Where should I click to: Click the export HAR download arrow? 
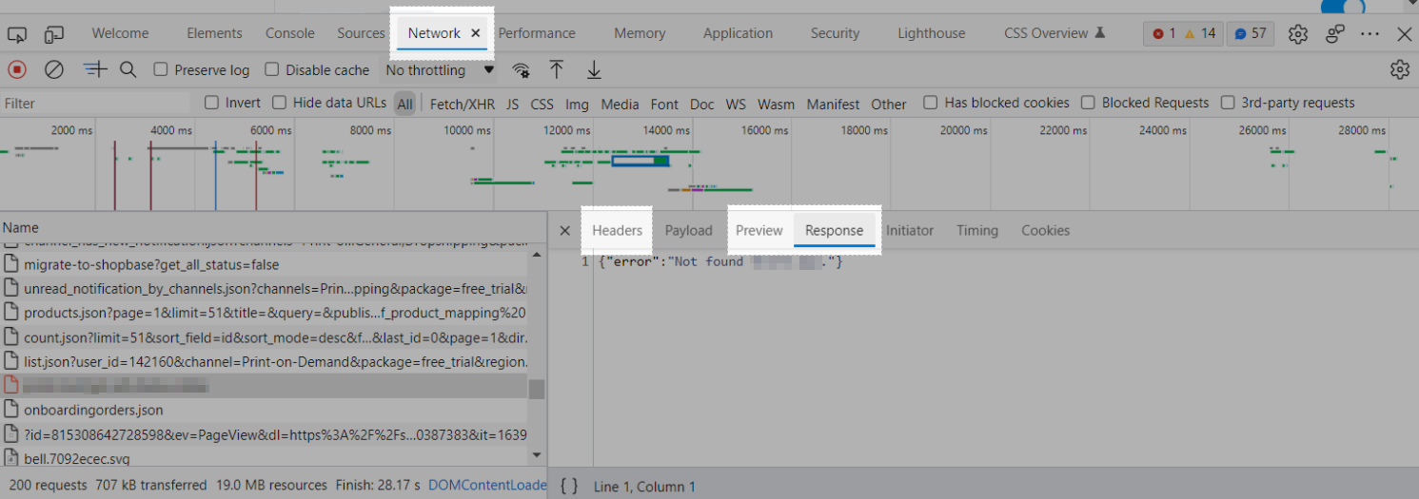click(x=594, y=69)
